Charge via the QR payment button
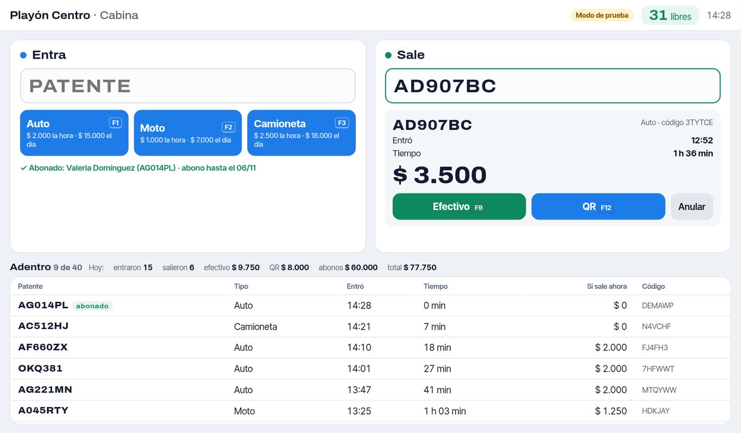 point(598,206)
